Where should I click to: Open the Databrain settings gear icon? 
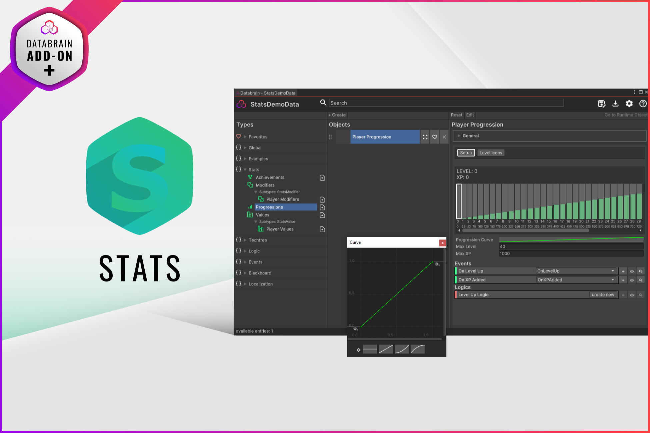point(629,104)
